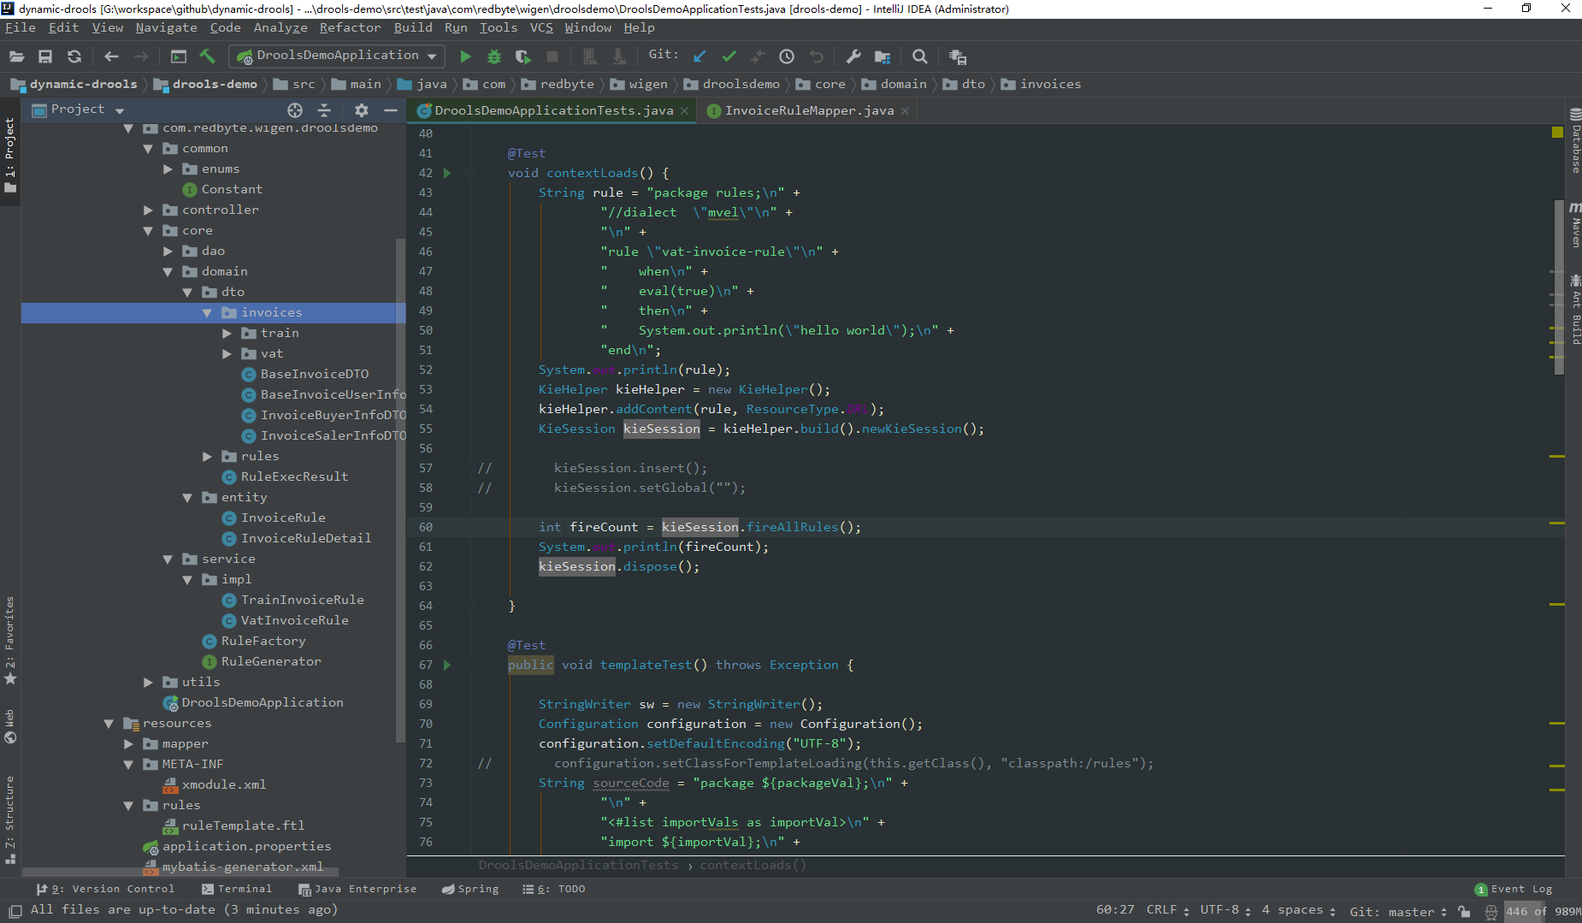Run contextLoads test from gutter icon
Image resolution: width=1582 pixels, height=923 pixels.
pos(446,173)
